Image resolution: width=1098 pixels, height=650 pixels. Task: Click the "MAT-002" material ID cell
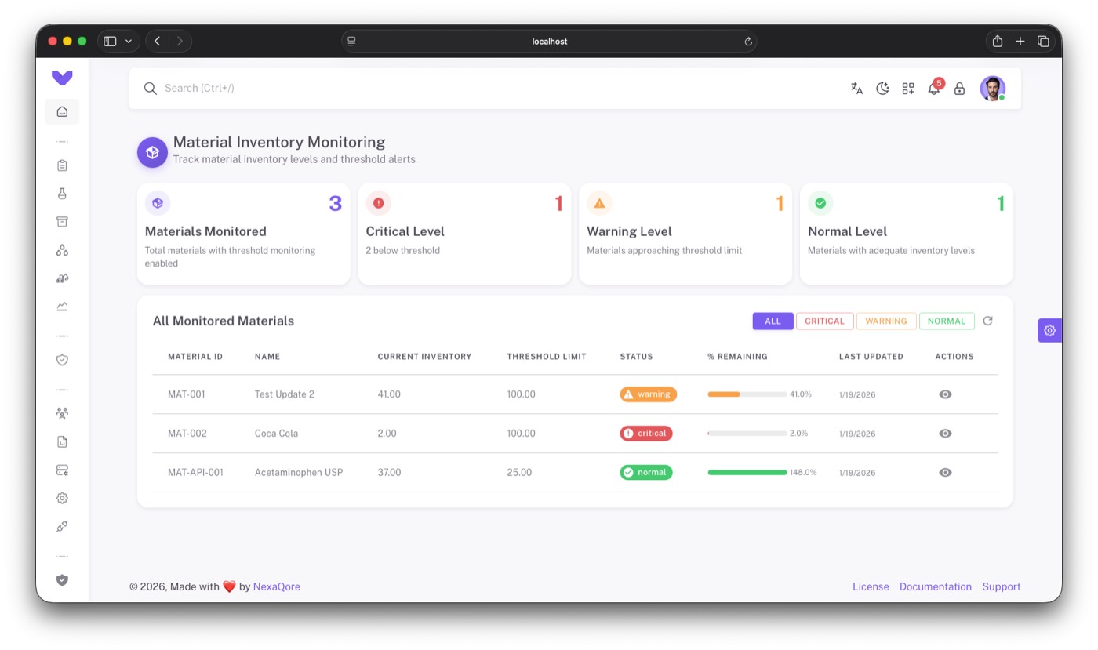pyautogui.click(x=187, y=434)
